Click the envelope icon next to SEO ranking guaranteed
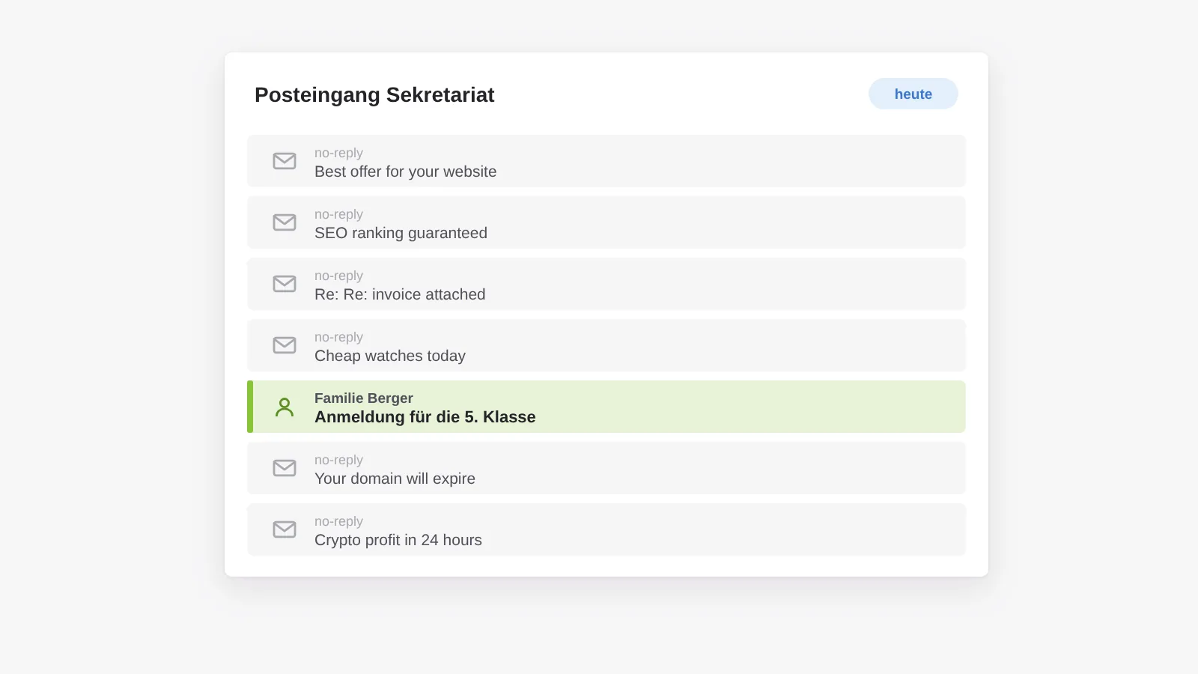Viewport: 1198px width, 674px height. click(285, 222)
